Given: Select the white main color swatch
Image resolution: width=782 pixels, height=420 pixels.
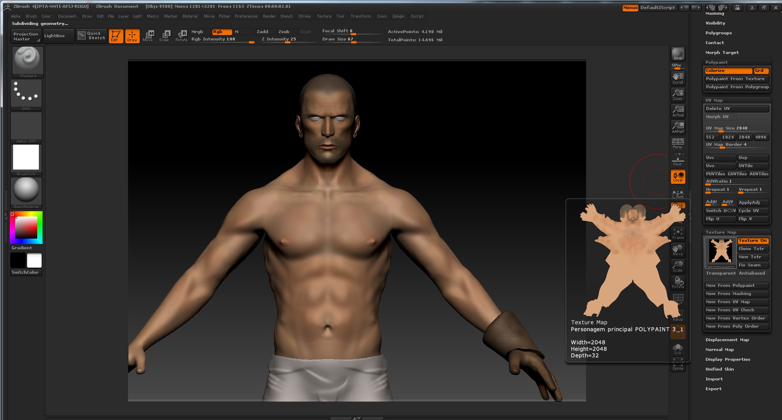Looking at the screenshot, I should pyautogui.click(x=34, y=260).
